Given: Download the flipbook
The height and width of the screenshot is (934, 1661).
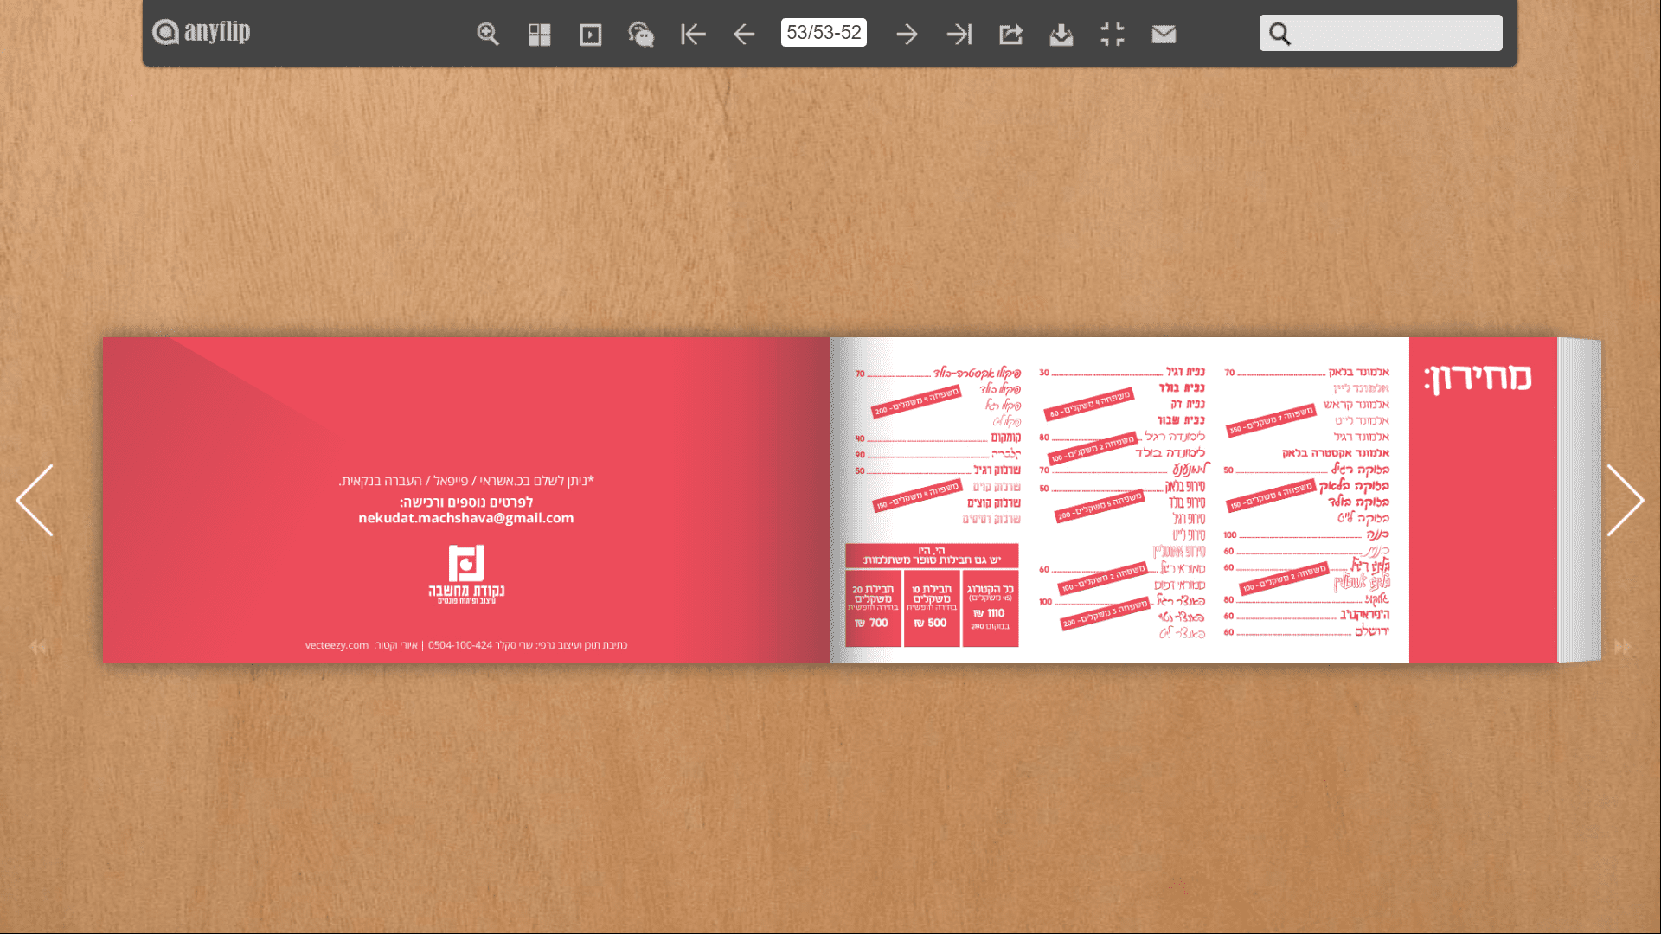Looking at the screenshot, I should (1061, 34).
